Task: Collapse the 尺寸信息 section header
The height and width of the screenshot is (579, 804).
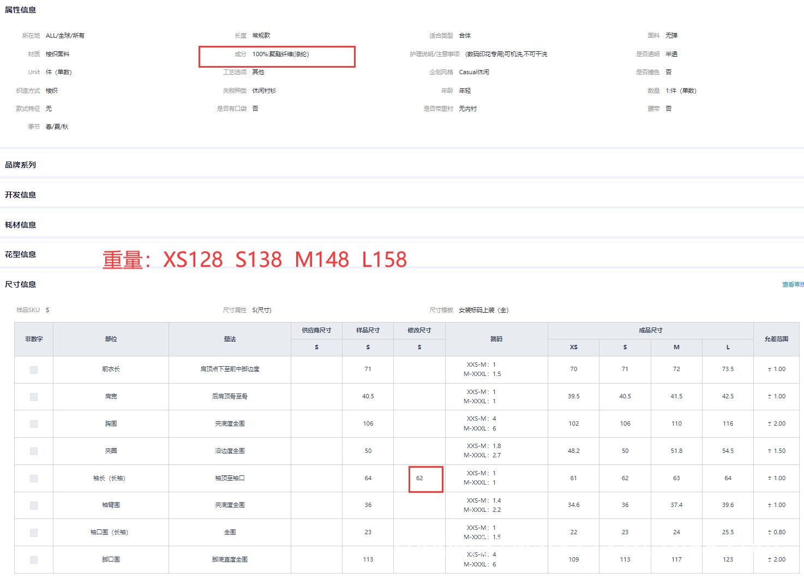Action: tap(21, 284)
